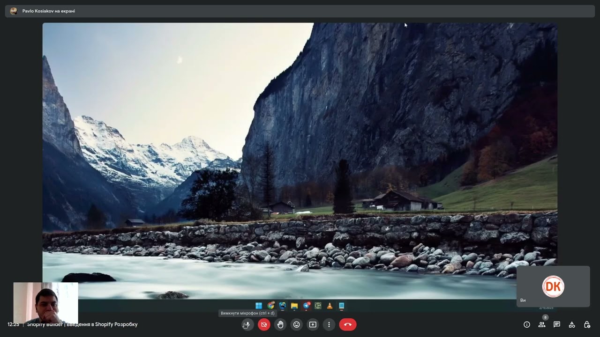Click the Telegram icon in shared taskbar
600x337 pixels.
coord(307,306)
